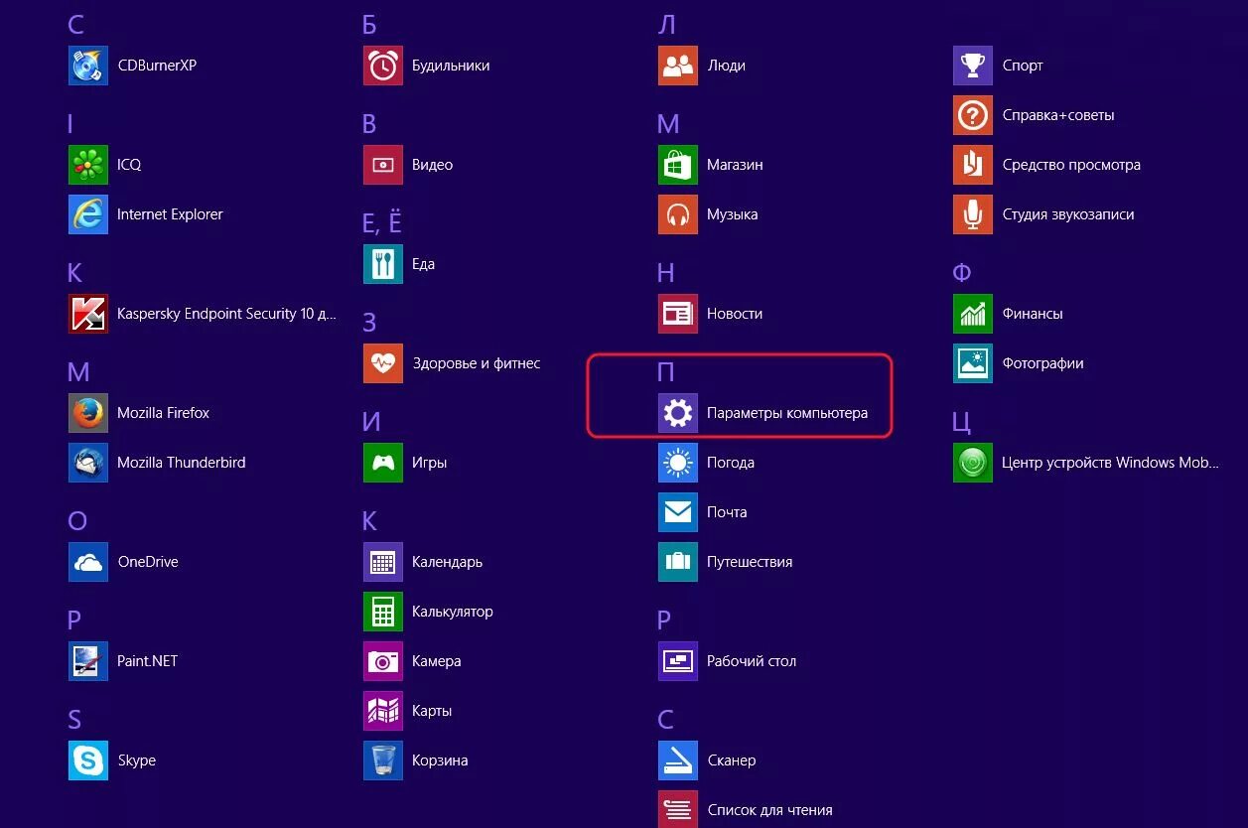Screen dimensions: 1248x828
Task: Click the "S" header above Skype
Action: (74, 720)
